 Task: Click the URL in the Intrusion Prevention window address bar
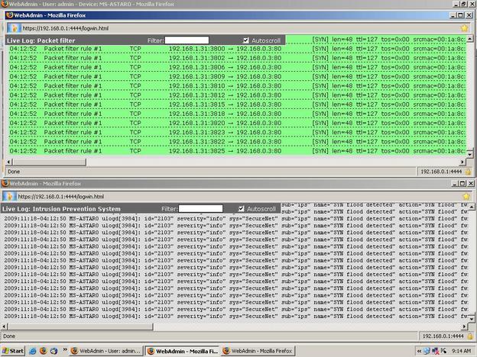(61, 196)
